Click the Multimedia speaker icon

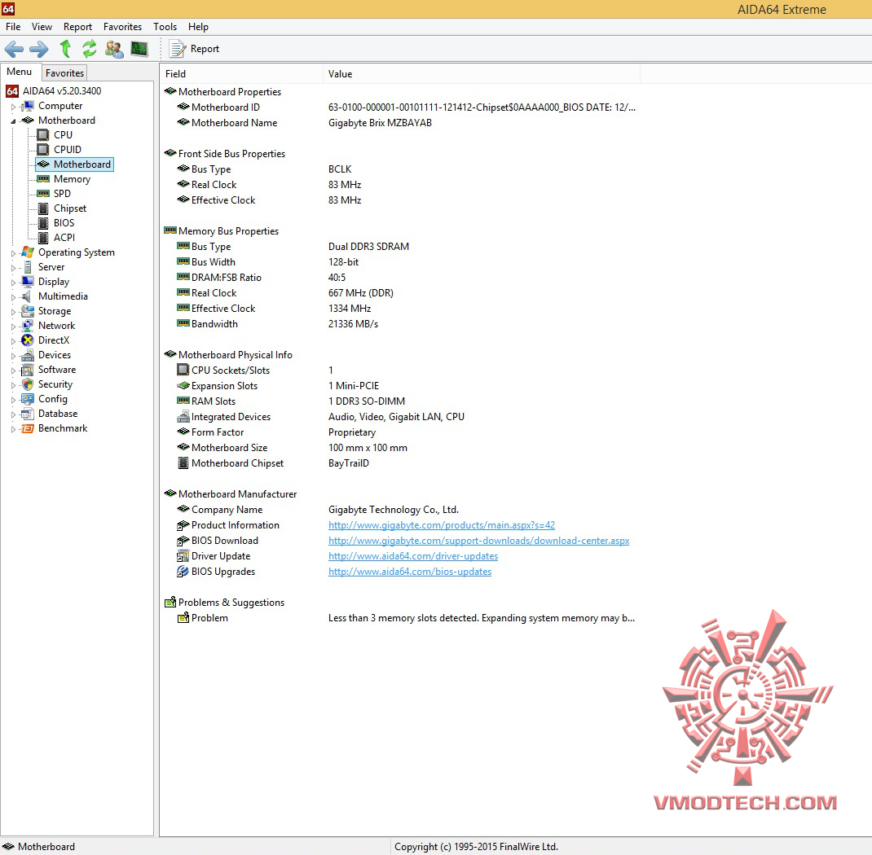(27, 296)
